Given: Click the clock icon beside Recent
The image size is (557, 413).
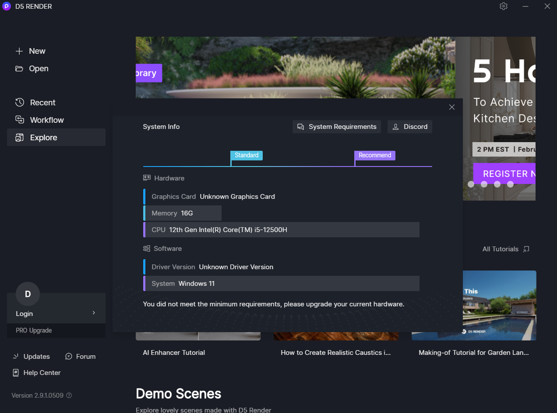Looking at the screenshot, I should coord(20,102).
